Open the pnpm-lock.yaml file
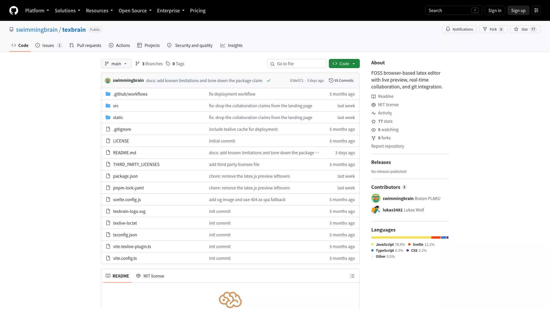This screenshot has height=309, width=550. [128, 188]
